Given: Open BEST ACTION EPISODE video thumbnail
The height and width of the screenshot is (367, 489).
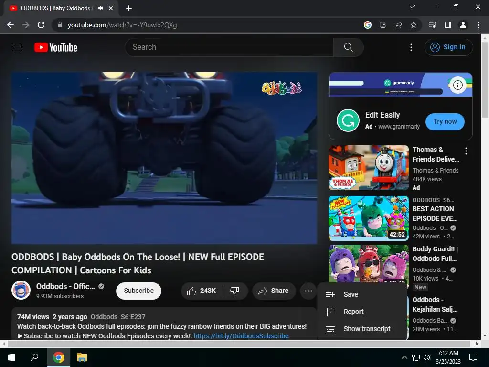Looking at the screenshot, I should tap(368, 218).
